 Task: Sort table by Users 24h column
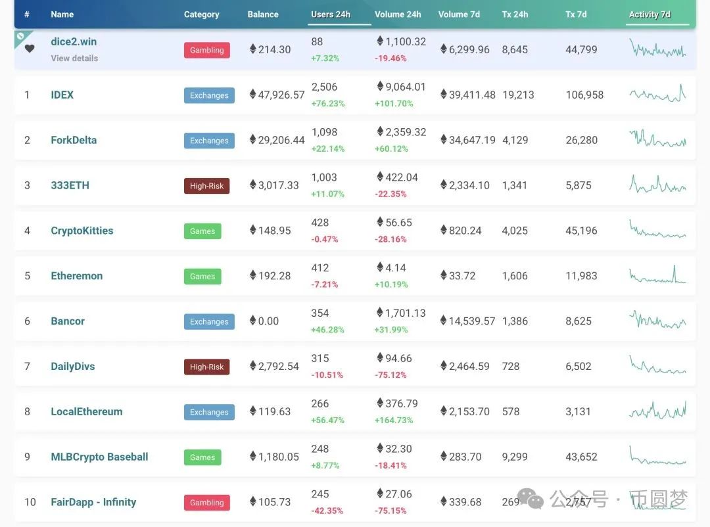pos(331,14)
